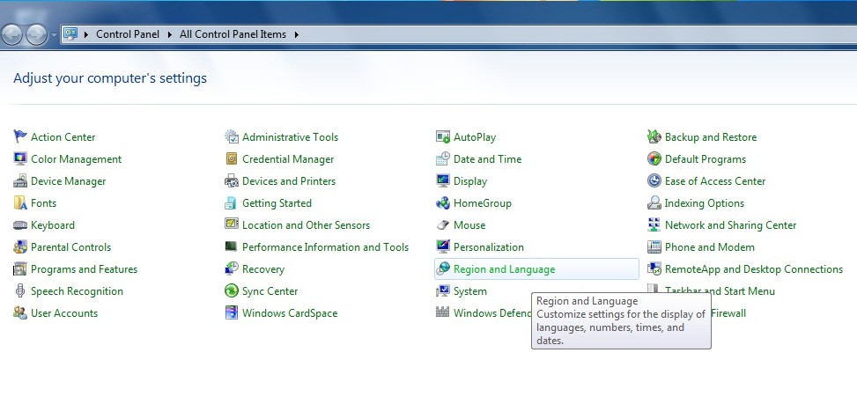Open Devices and Printers icon
Screen dimensions: 857x404
click(232, 180)
